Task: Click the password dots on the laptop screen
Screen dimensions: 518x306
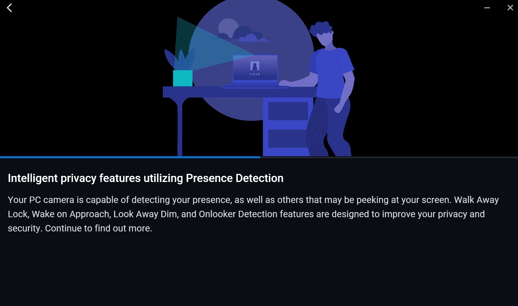Action: tap(255, 74)
